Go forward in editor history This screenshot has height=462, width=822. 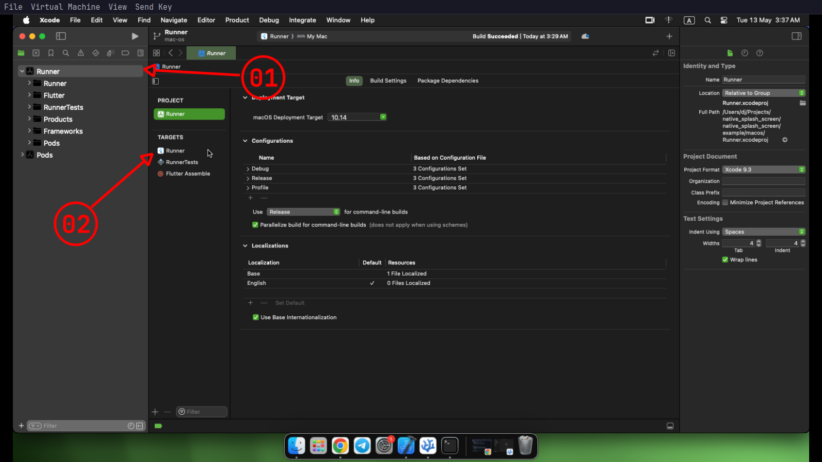pos(180,53)
